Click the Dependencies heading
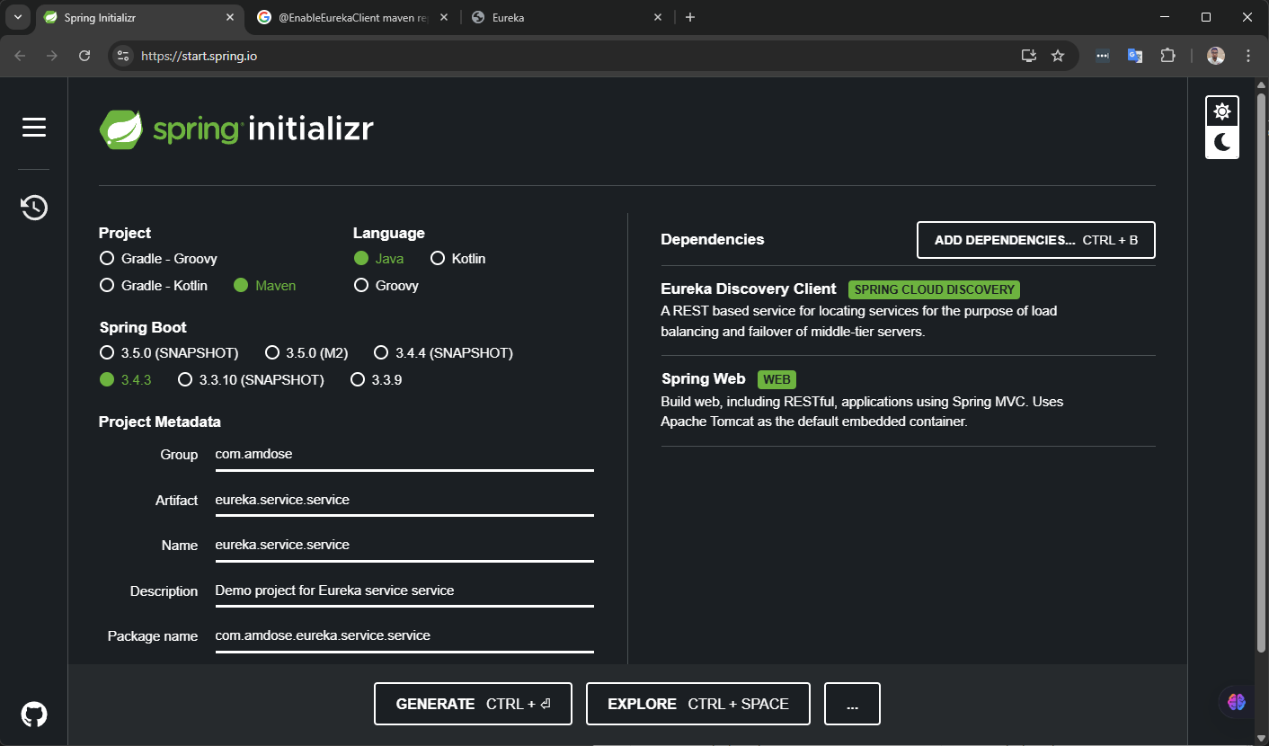The image size is (1269, 746). 713,240
